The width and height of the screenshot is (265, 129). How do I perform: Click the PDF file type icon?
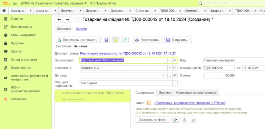[149, 103]
